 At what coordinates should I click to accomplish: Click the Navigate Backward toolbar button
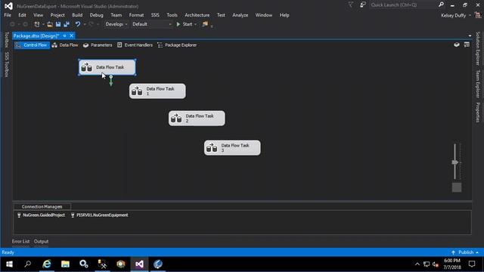12,24
